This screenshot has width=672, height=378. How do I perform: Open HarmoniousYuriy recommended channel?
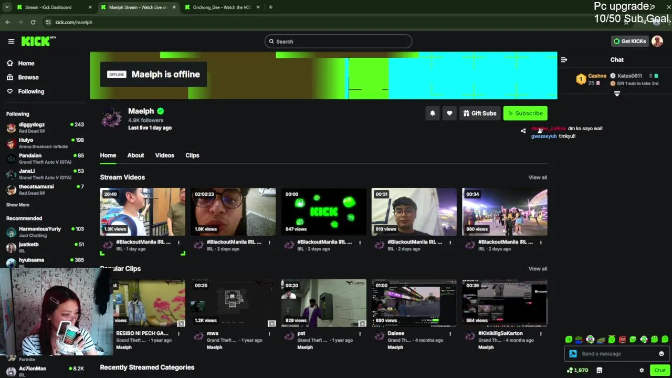[x=45, y=232]
